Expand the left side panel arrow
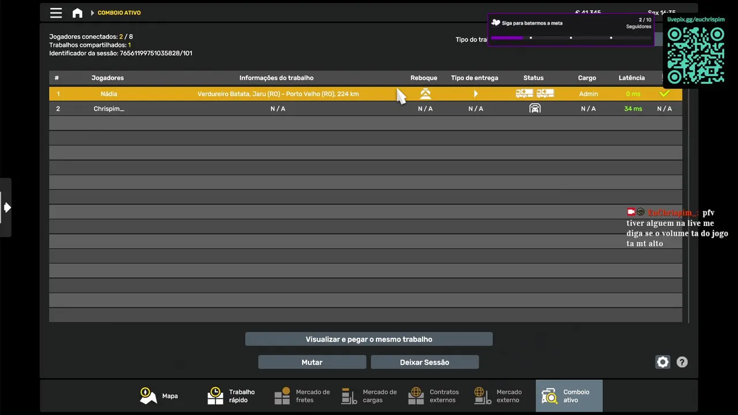The height and width of the screenshot is (415, 738). 7,207
